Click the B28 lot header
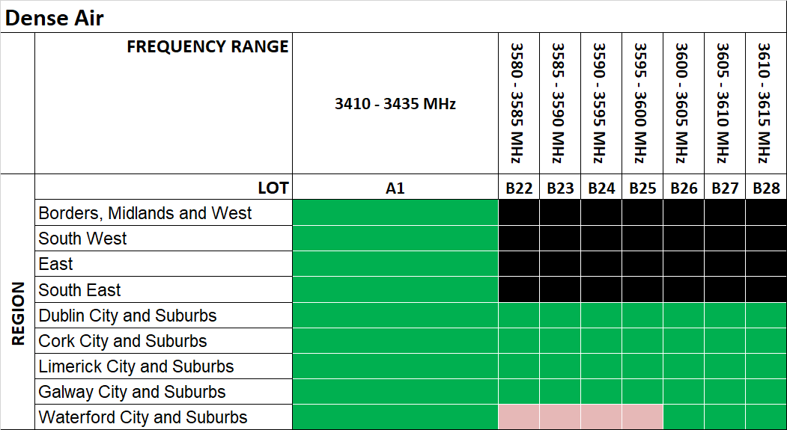 765,188
